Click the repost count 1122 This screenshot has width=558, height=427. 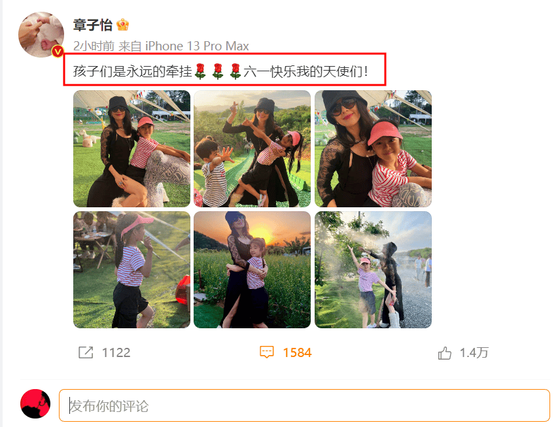coord(116,352)
